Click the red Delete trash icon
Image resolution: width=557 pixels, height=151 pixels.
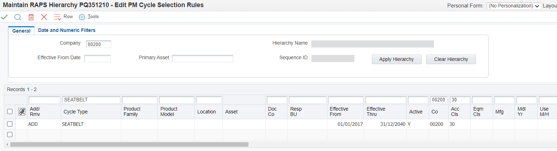[31, 17]
